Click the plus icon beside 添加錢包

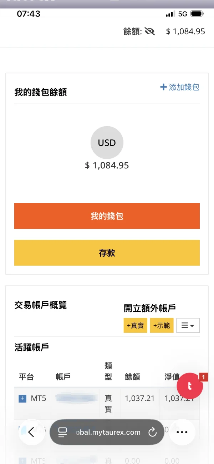[x=163, y=87]
